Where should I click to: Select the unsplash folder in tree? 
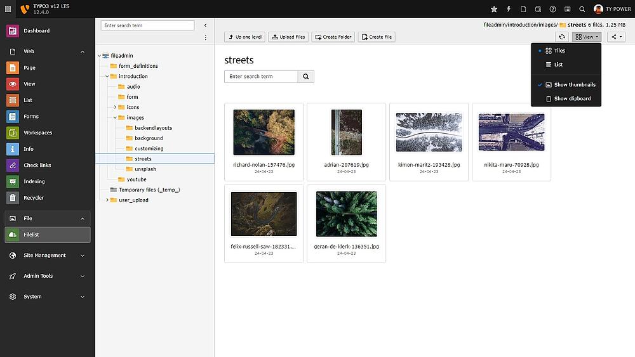(x=145, y=169)
